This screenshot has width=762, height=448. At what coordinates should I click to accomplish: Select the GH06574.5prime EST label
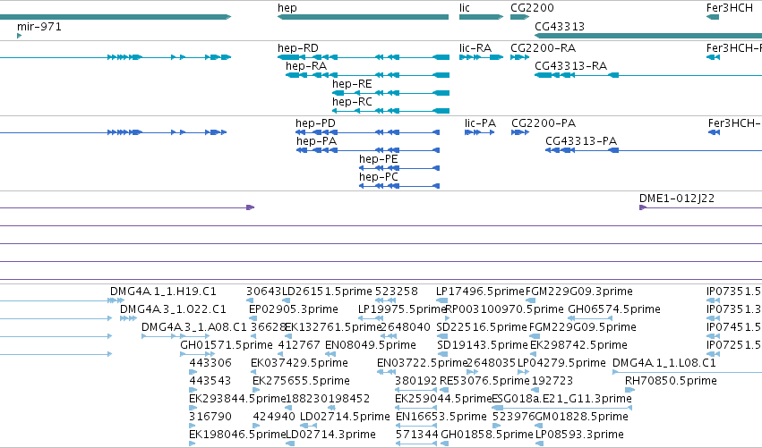[614, 309]
